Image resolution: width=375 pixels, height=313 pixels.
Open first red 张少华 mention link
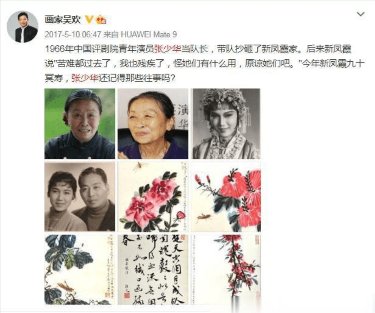(x=167, y=49)
